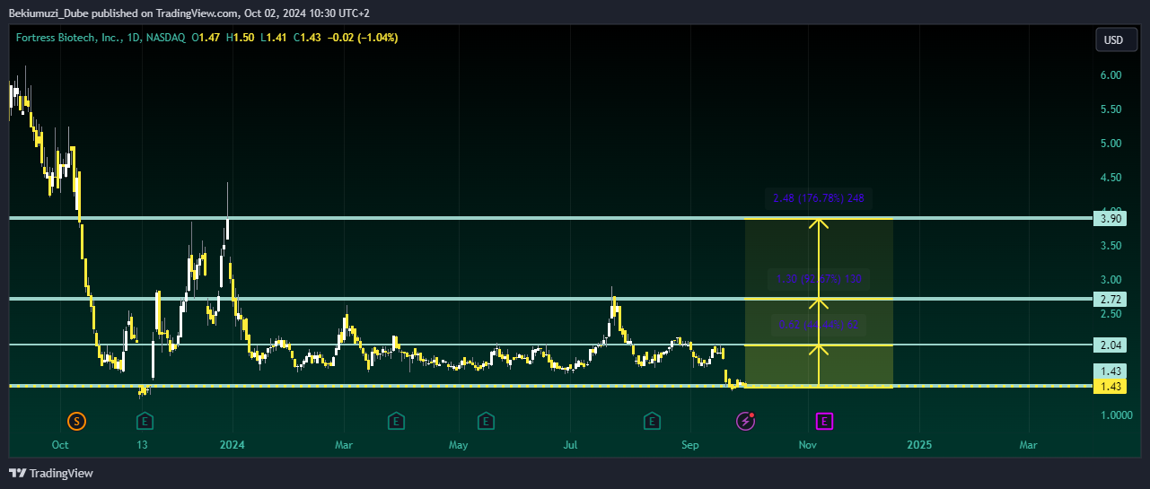Open the earnings E marker between Jul and Sep
Viewport: 1150px width, 489px height.
click(x=652, y=420)
